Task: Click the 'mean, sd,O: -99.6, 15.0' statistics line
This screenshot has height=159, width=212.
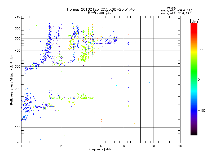Action: click(176, 10)
